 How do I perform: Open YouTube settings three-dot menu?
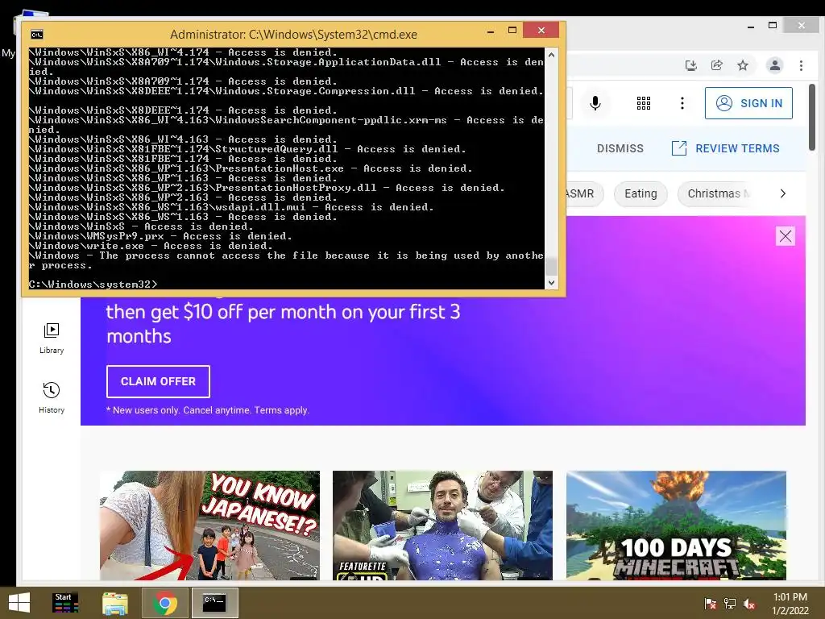(x=682, y=103)
